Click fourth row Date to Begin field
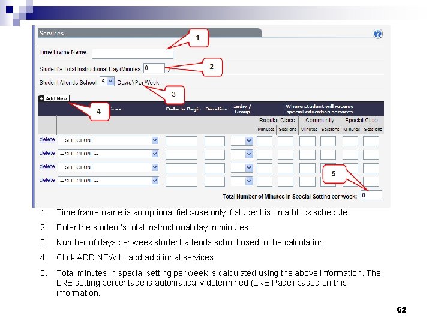This screenshot has height=324, width=432. (181, 182)
